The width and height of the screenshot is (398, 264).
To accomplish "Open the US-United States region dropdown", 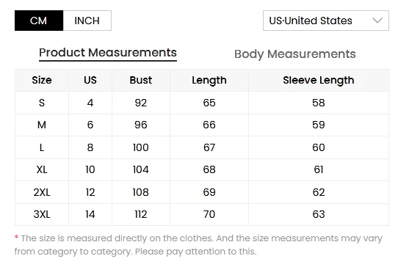I will click(326, 21).
